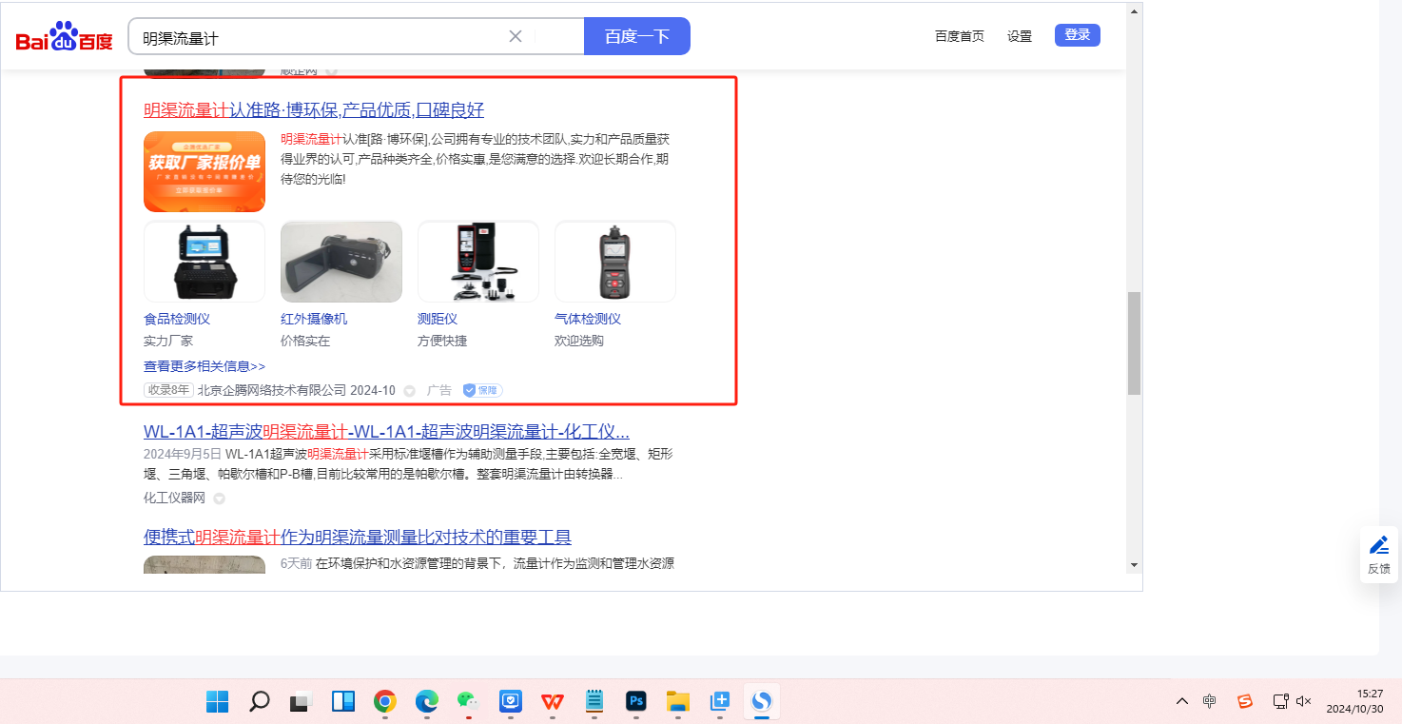Open the 气体检测仪 text link
The width and height of the screenshot is (1402, 724).
tap(588, 319)
